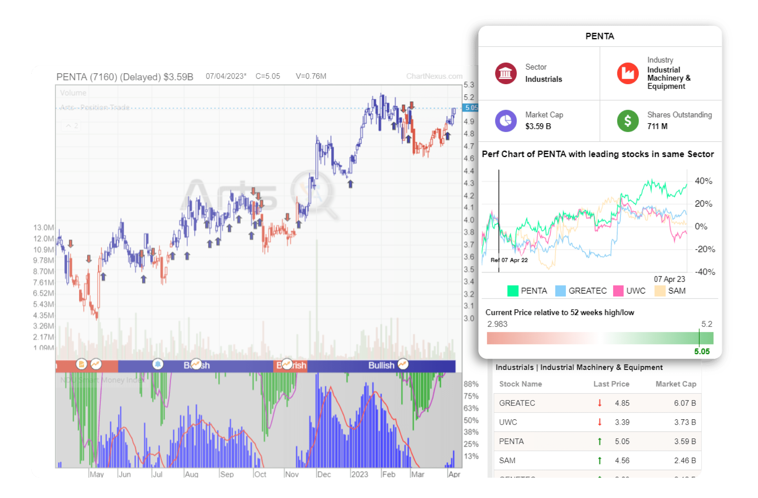Click the green '5.05' current price below the bar

click(x=702, y=351)
